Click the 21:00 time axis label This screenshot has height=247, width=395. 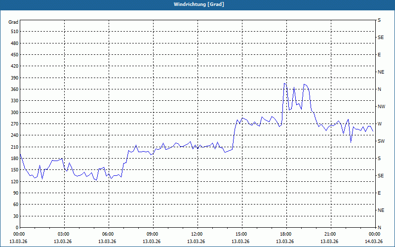pyautogui.click(x=330, y=234)
